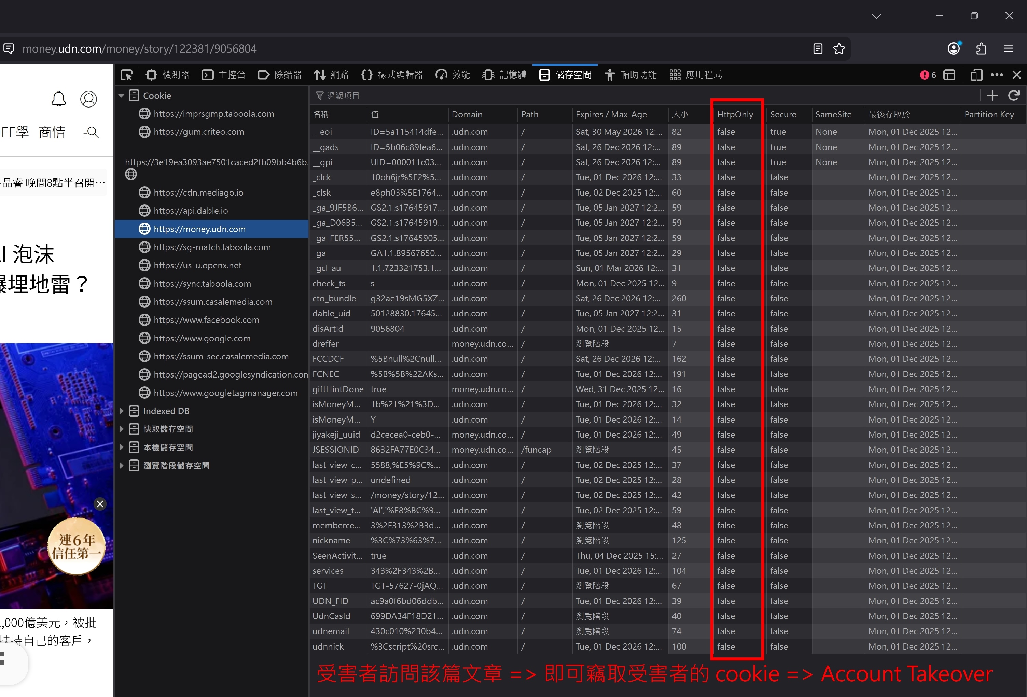
Task: Toggle reader view icon in address bar
Action: pyautogui.click(x=818, y=48)
